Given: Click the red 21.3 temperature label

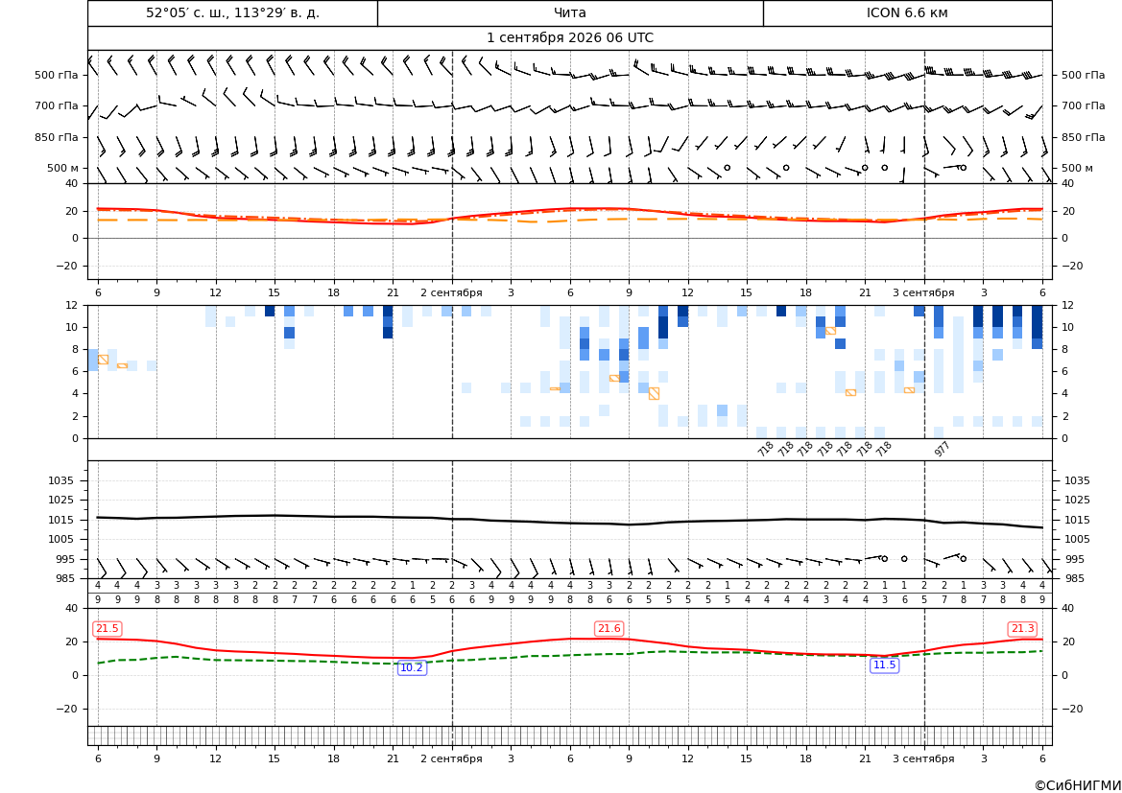Looking at the screenshot, I should (1022, 628).
